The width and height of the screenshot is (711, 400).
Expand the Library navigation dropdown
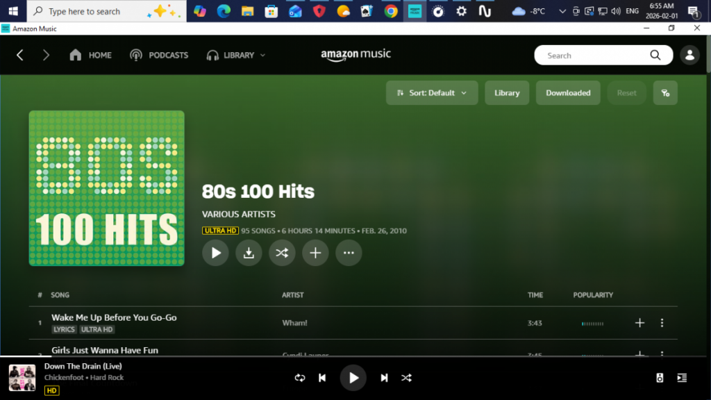click(236, 56)
